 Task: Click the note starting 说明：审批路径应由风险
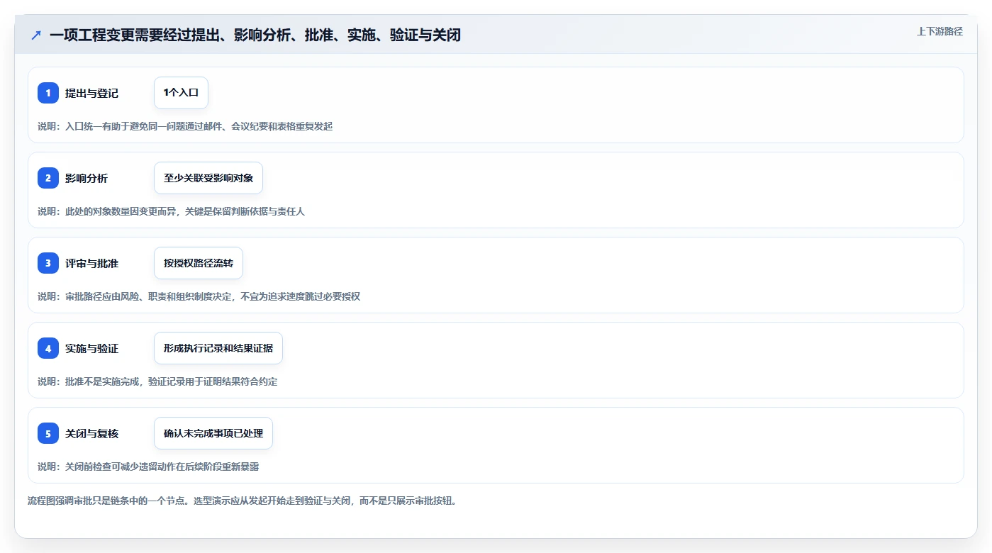pos(199,296)
